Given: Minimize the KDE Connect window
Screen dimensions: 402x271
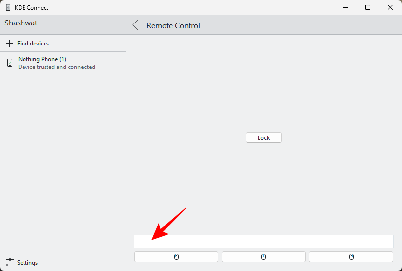Looking at the screenshot, I should (345, 7).
